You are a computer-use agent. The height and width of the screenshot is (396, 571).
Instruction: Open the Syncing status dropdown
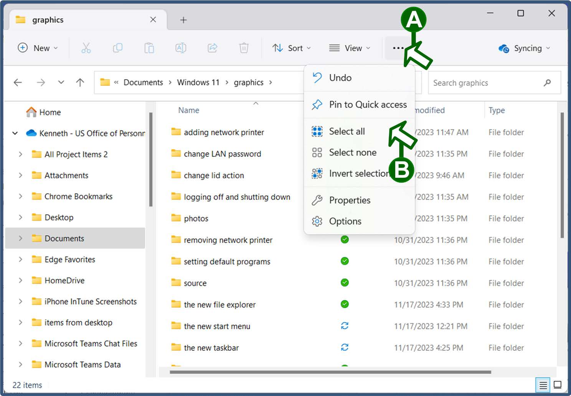[x=524, y=48]
